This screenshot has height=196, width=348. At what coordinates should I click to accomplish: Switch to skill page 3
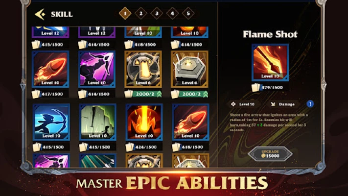[157, 13]
